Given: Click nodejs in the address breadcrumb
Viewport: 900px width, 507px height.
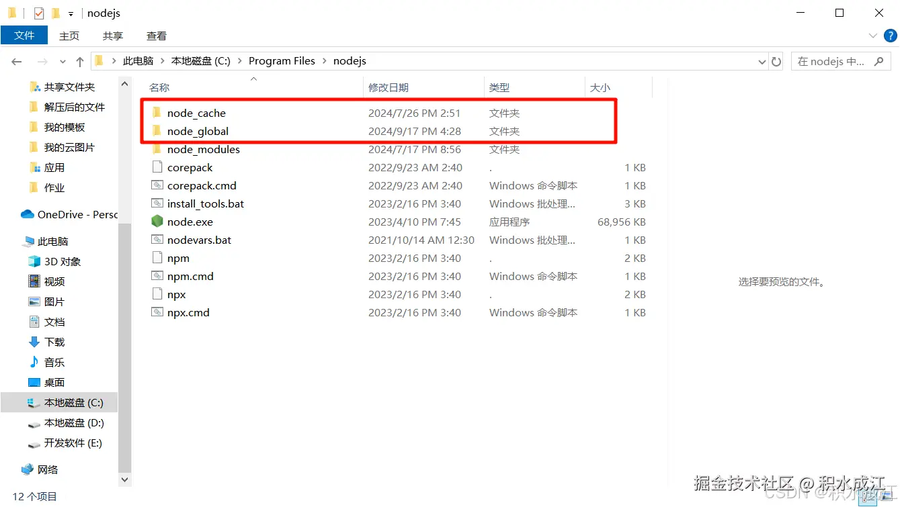Looking at the screenshot, I should pos(350,61).
